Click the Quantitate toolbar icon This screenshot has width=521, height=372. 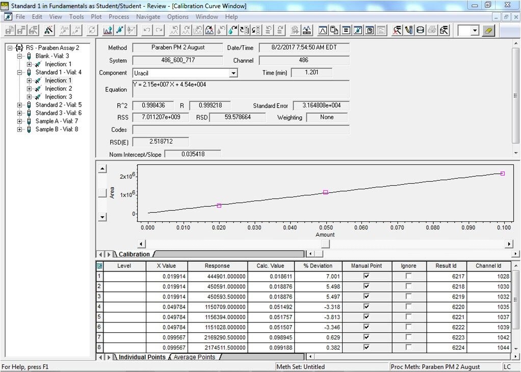132,30
